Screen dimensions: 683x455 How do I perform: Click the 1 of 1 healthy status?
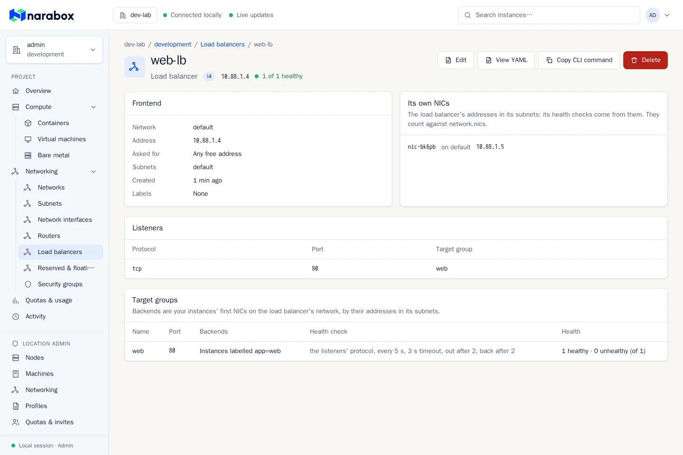click(279, 76)
